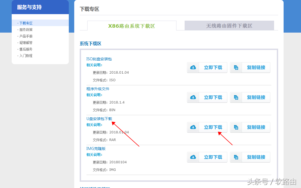Open 服务政策 in the sidebar
Viewport: 301px width, 188px height.
click(x=26, y=30)
